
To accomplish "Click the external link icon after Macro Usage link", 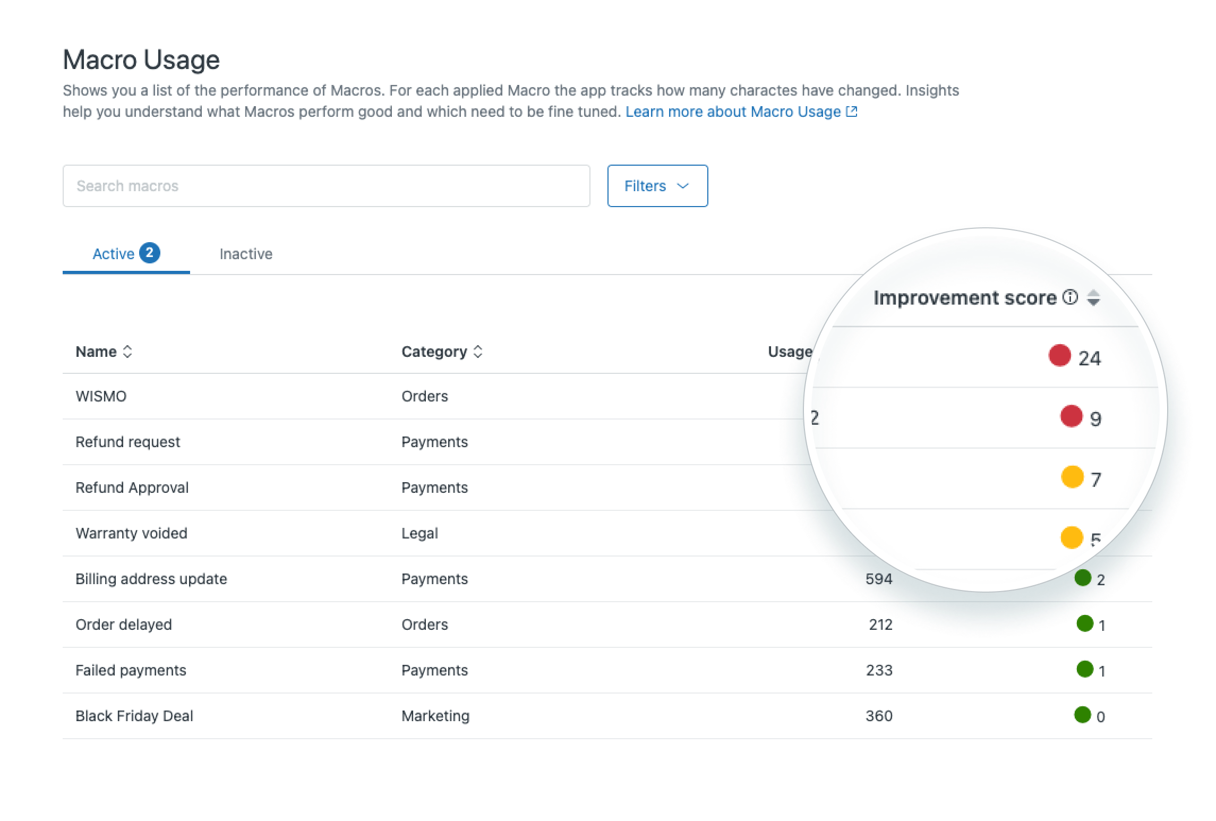I will pos(852,112).
